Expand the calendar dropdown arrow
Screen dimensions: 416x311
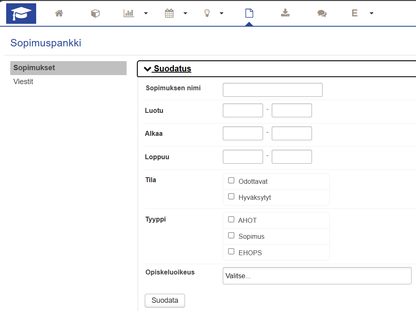[x=185, y=13]
